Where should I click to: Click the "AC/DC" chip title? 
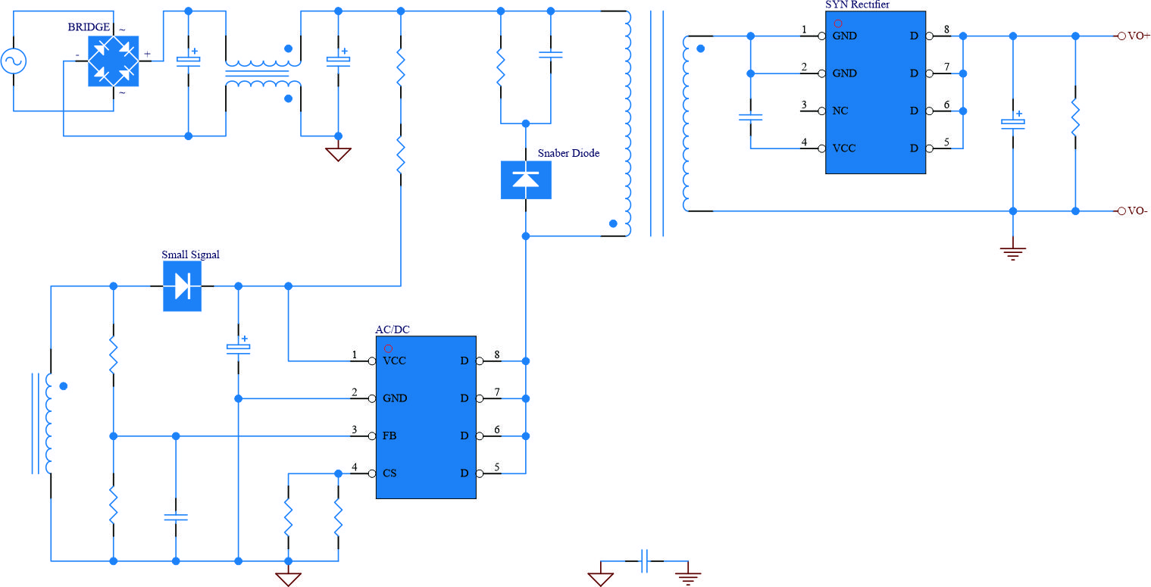coord(393,329)
